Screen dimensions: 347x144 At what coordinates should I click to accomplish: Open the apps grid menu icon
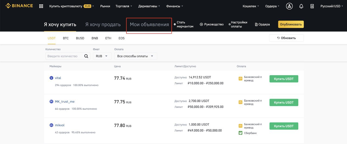tap(41, 6)
